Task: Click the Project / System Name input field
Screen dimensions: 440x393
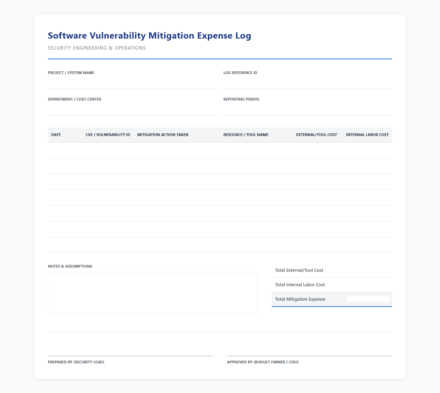Action: pyautogui.click(x=132, y=83)
